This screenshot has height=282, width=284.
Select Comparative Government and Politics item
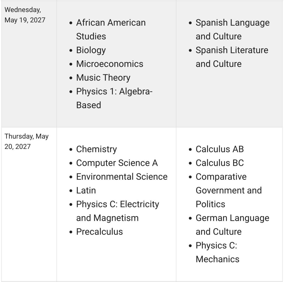[229, 190]
